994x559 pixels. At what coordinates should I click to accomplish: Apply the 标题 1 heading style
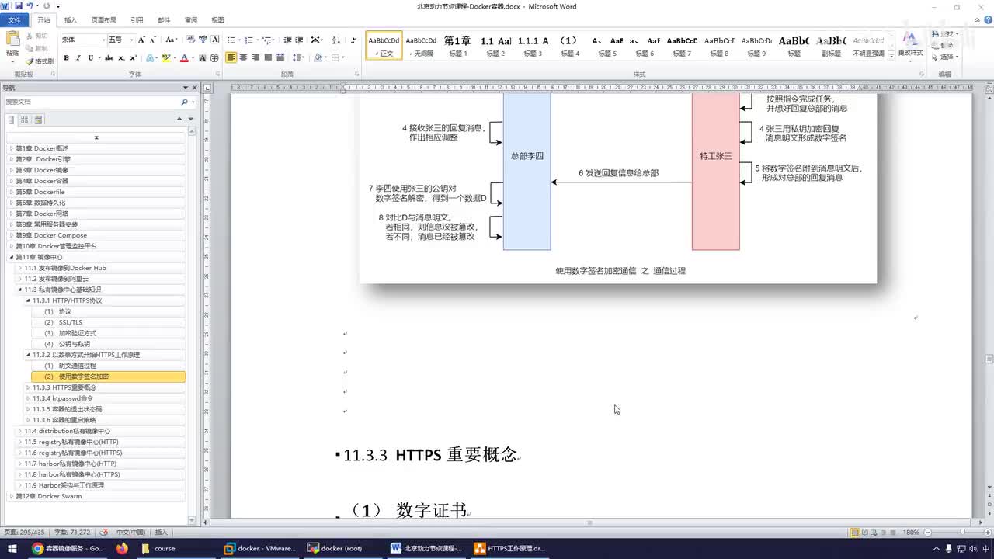(x=457, y=46)
